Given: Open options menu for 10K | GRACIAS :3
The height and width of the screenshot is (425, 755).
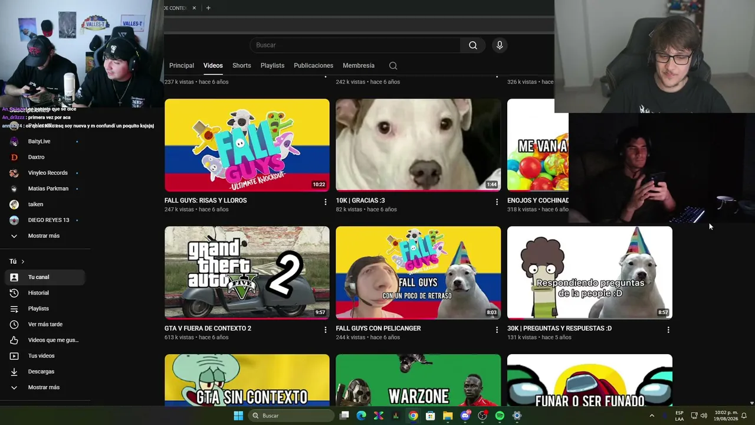Looking at the screenshot, I should tap(497, 202).
